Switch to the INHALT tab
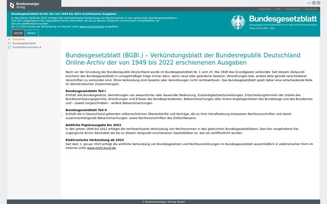The width and height of the screenshot is (327, 204). coord(31,33)
